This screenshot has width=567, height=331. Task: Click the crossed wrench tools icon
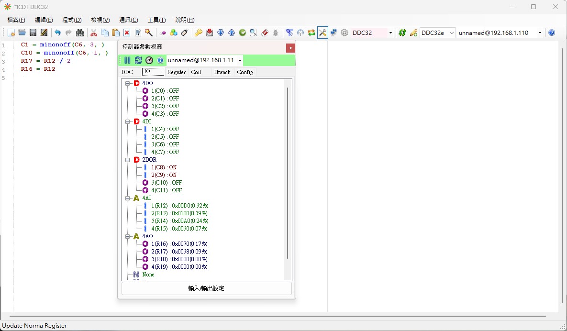(x=322, y=33)
